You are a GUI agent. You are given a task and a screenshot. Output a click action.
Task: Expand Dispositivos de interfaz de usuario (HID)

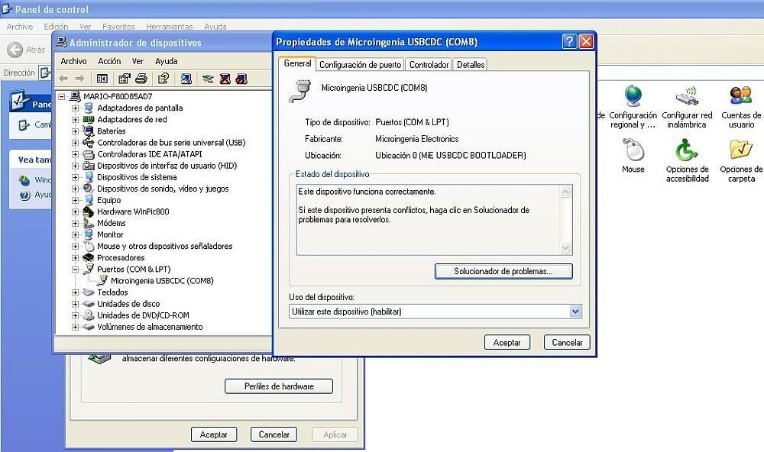tap(75, 166)
